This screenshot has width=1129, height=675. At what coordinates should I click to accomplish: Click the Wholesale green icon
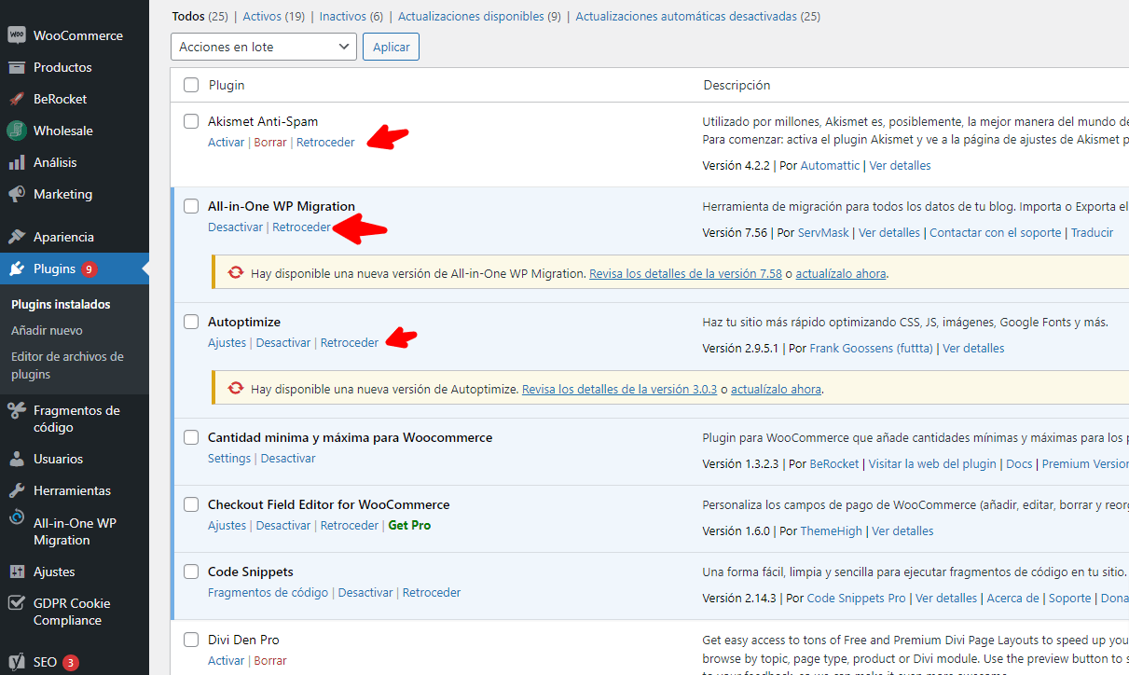[x=17, y=131]
